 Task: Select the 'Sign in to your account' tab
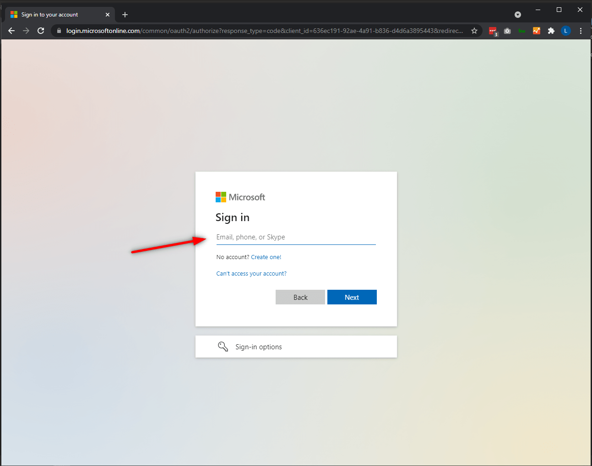click(60, 15)
